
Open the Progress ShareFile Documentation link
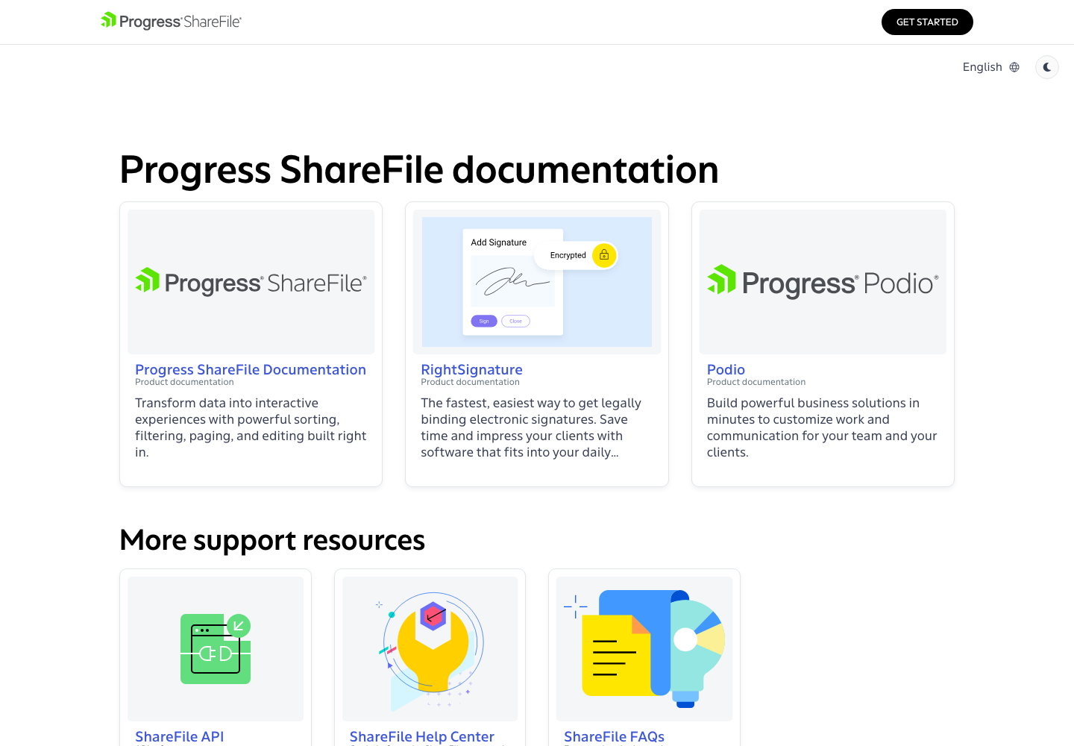click(x=251, y=369)
